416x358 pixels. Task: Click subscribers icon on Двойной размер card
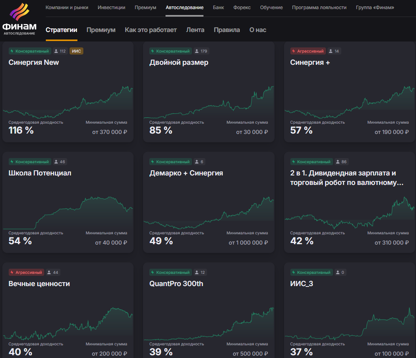197,51
